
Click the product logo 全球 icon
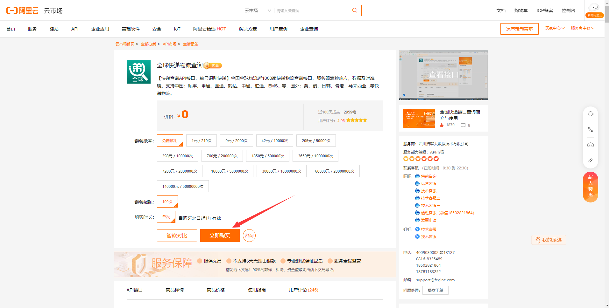[x=138, y=72]
